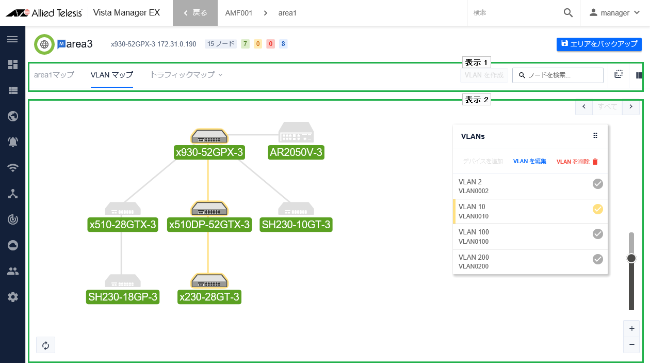The height and width of the screenshot is (363, 650).
Task: Toggle the VLAN 2 check circle
Action: coord(598,184)
